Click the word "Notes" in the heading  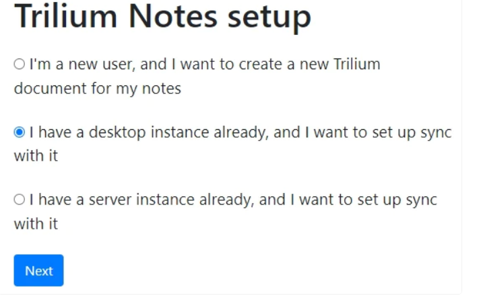[174, 16]
